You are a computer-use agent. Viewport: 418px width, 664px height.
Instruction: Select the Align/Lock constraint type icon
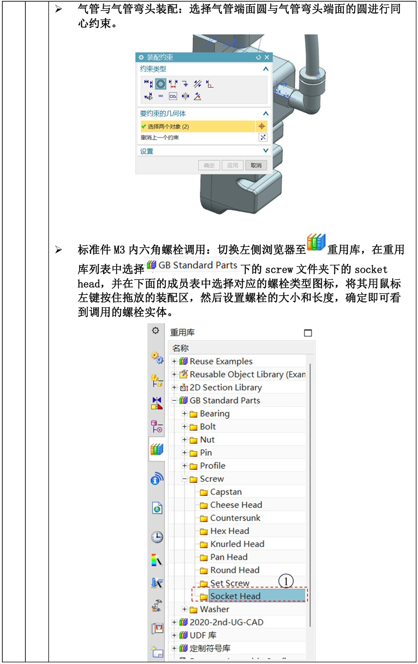pos(148,96)
